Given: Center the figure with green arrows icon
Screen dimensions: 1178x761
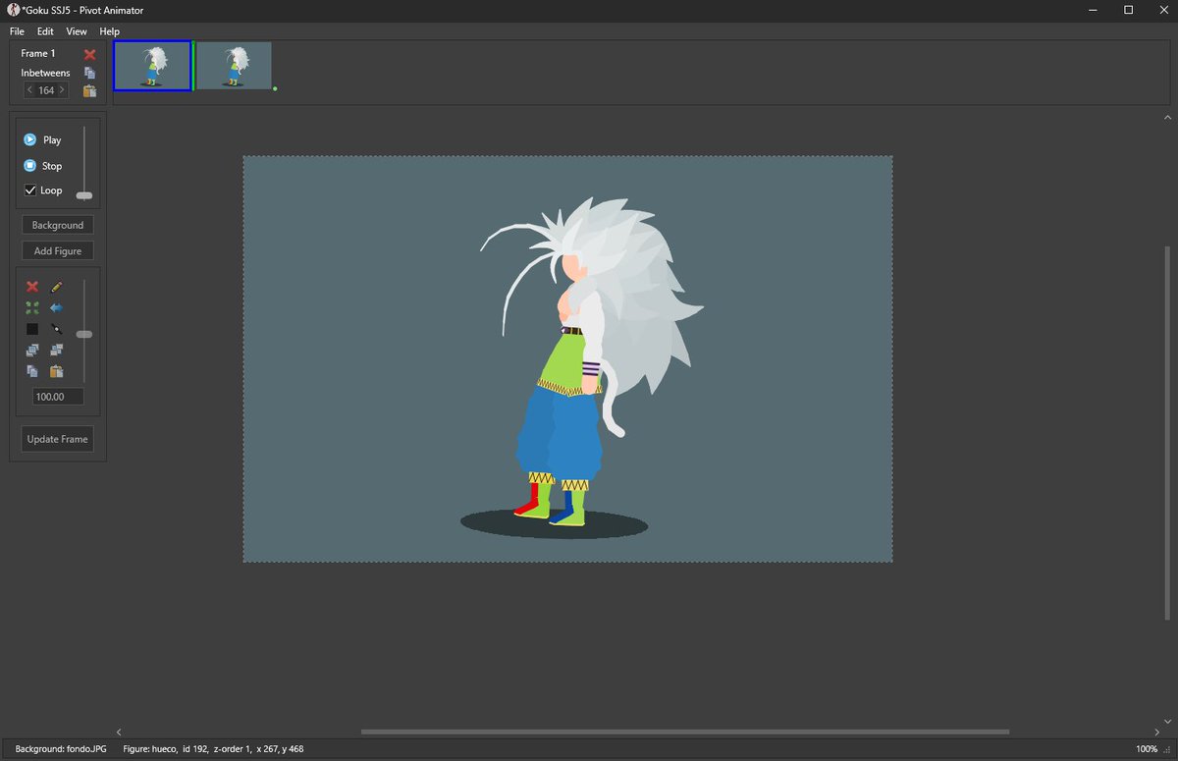Looking at the screenshot, I should tap(32, 307).
